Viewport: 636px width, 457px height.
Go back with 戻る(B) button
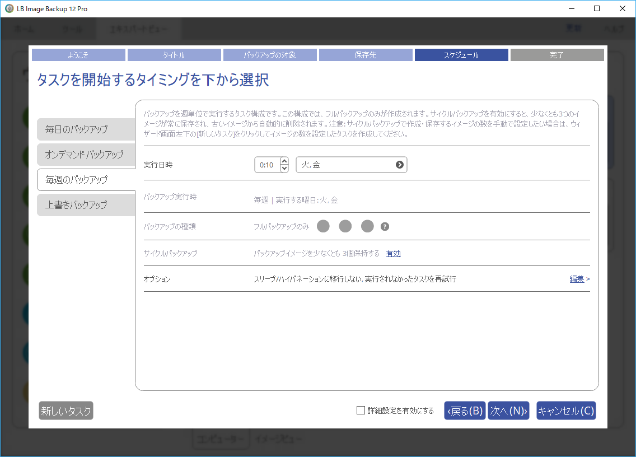[x=465, y=411]
